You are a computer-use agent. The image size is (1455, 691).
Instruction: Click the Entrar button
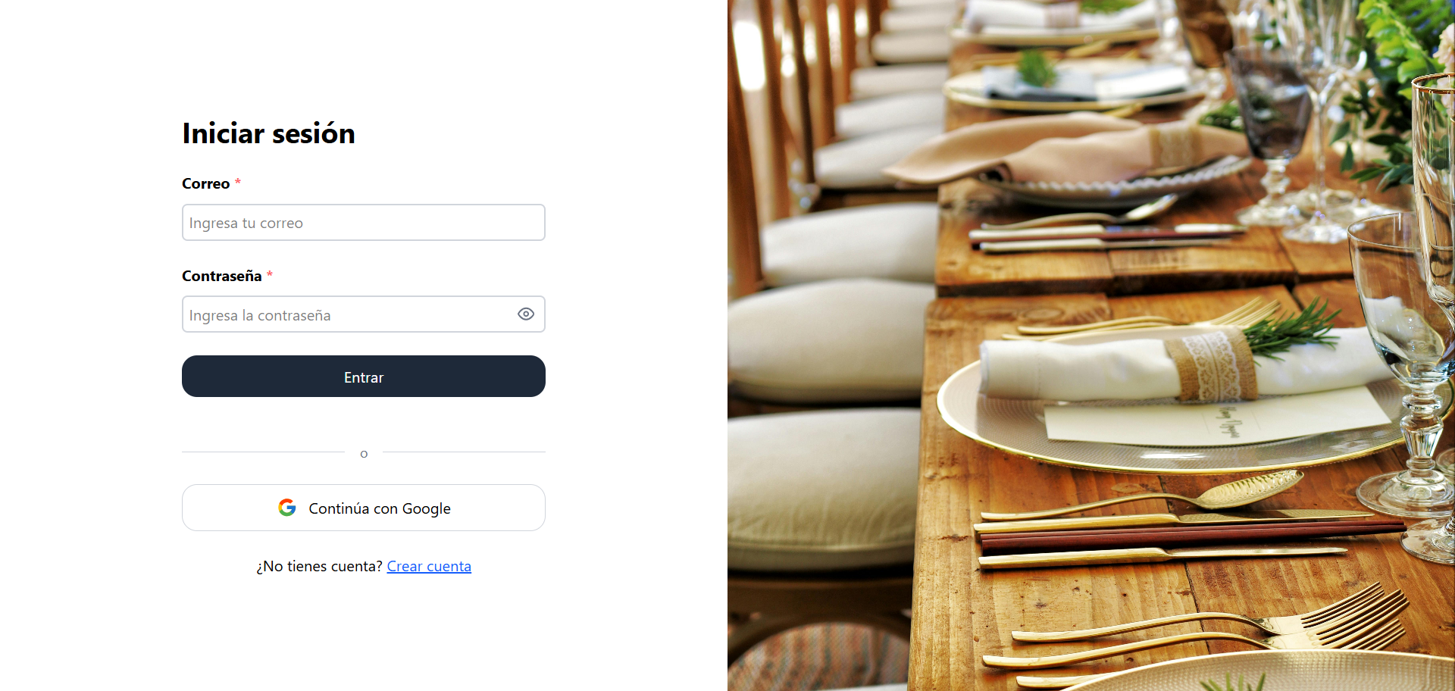tap(364, 377)
